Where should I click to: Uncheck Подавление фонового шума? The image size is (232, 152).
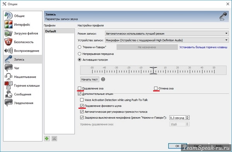tap(82, 106)
